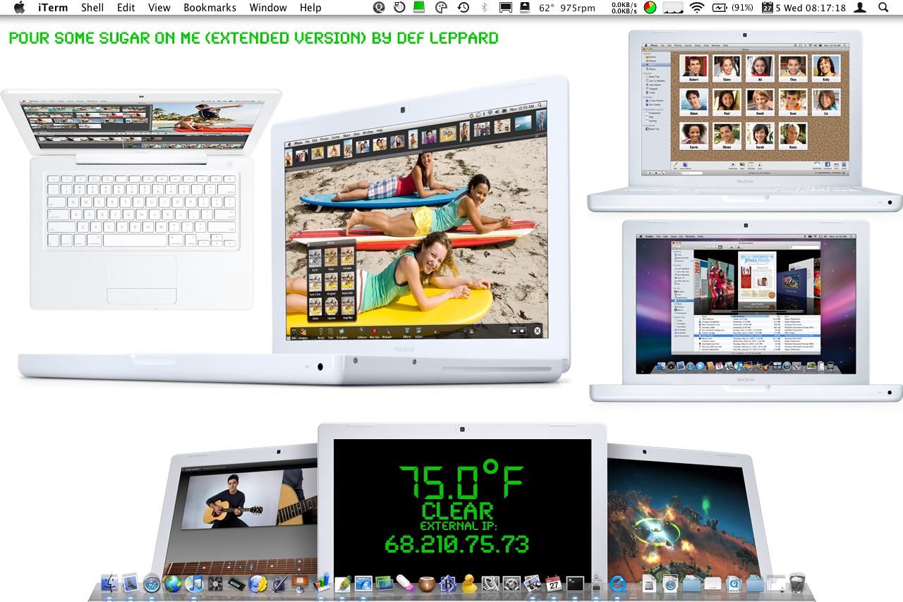Image resolution: width=903 pixels, height=602 pixels.
Task: Open the colored pie usage menu icon
Action: (650, 8)
